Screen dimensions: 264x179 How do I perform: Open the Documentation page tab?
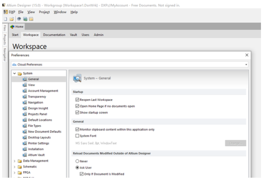tap(54, 35)
